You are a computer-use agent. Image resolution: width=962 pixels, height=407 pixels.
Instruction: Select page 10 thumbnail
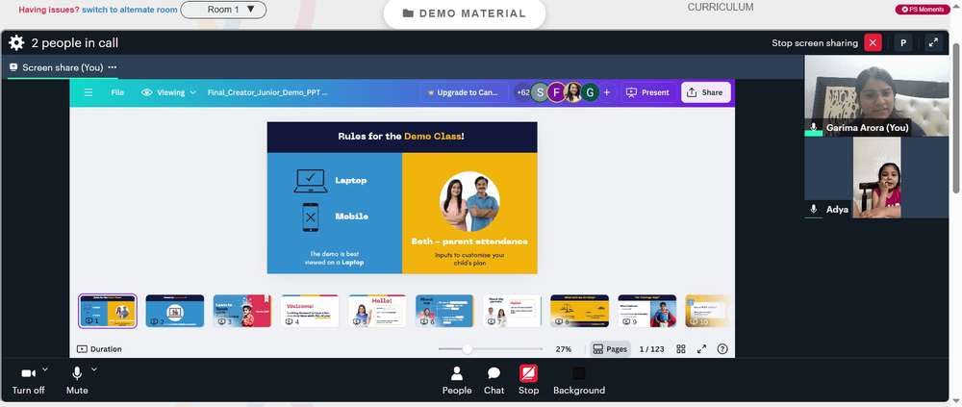click(709, 311)
